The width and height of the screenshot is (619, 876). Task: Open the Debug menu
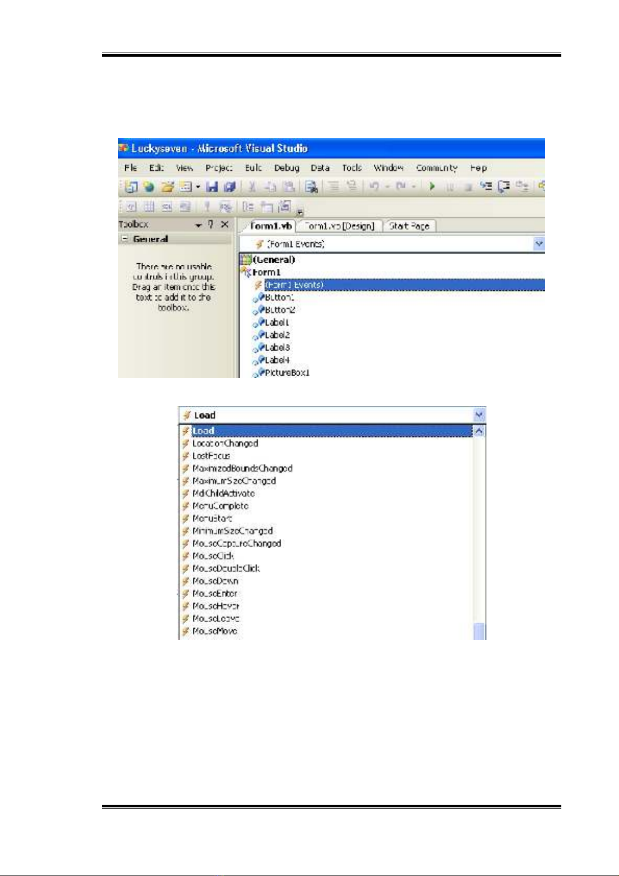click(286, 168)
